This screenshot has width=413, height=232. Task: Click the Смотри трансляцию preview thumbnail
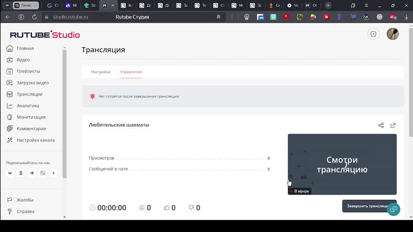[x=342, y=164]
